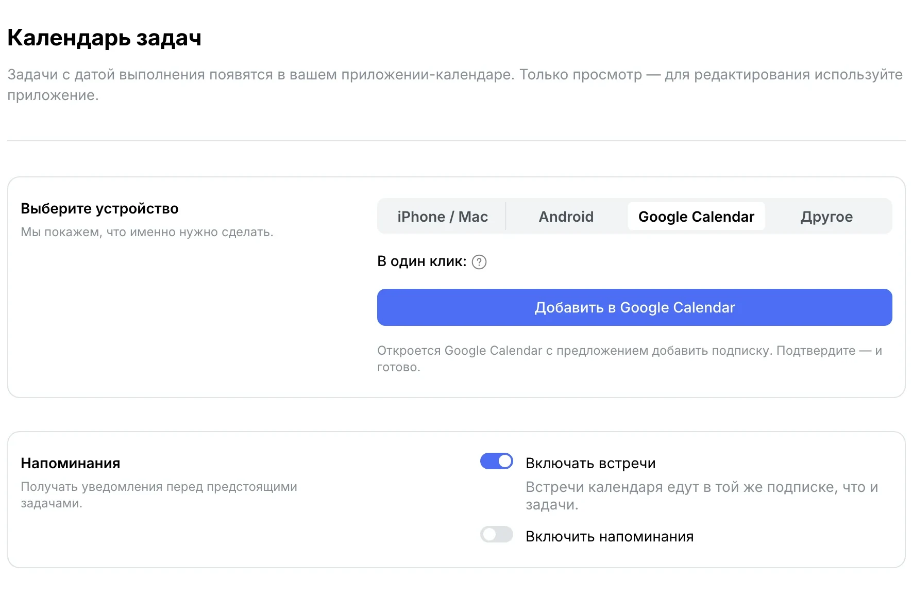The width and height of the screenshot is (912, 593).
Task: Click the "Выберите устройство" section title
Action: (x=99, y=208)
